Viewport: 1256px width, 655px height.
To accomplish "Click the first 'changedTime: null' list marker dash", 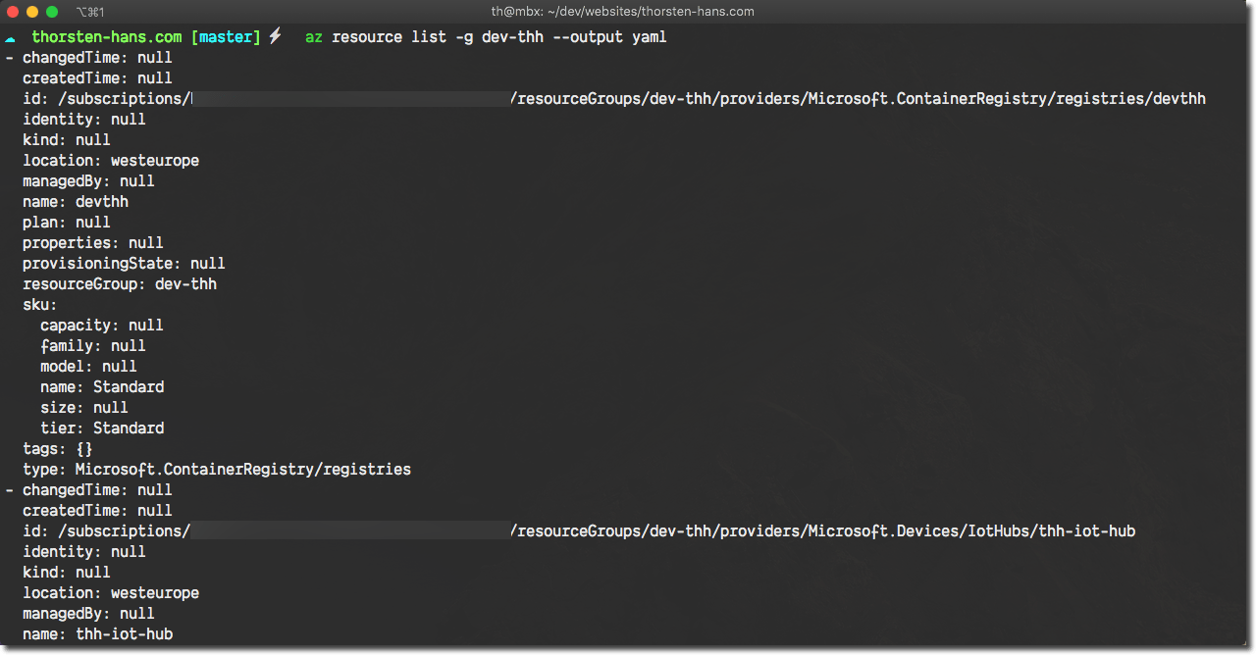I will (8, 57).
